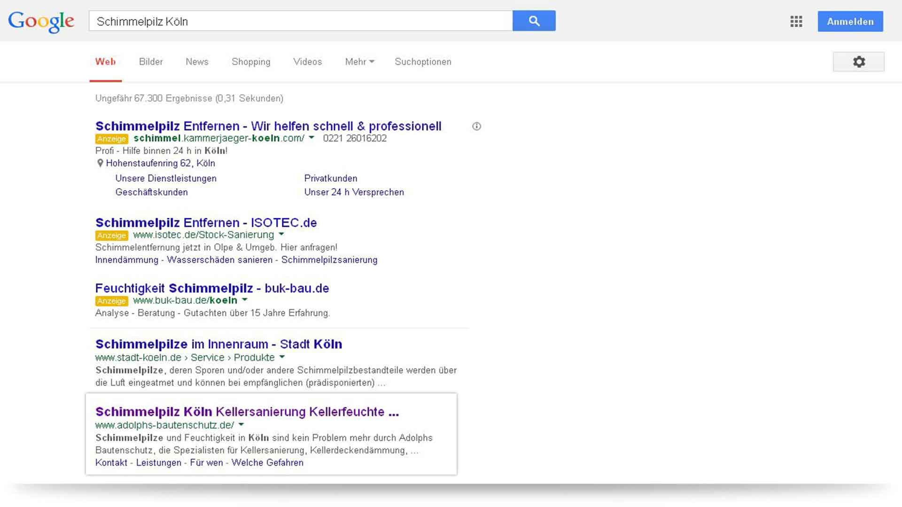The image size is (902, 507).
Task: Open Suchoptionen search tools
Action: coord(423,62)
